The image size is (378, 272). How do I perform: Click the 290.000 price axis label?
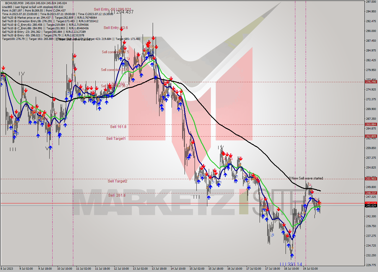coord(371,31)
